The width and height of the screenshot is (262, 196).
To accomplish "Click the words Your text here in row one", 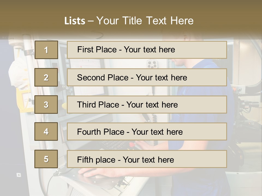I will pos(149,50).
